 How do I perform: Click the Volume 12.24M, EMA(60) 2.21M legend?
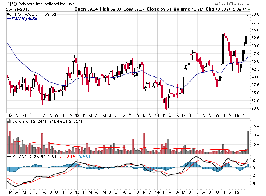[x=47, y=122]
